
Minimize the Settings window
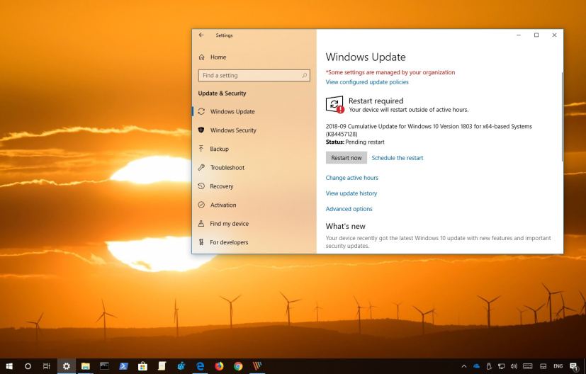[x=519, y=35]
